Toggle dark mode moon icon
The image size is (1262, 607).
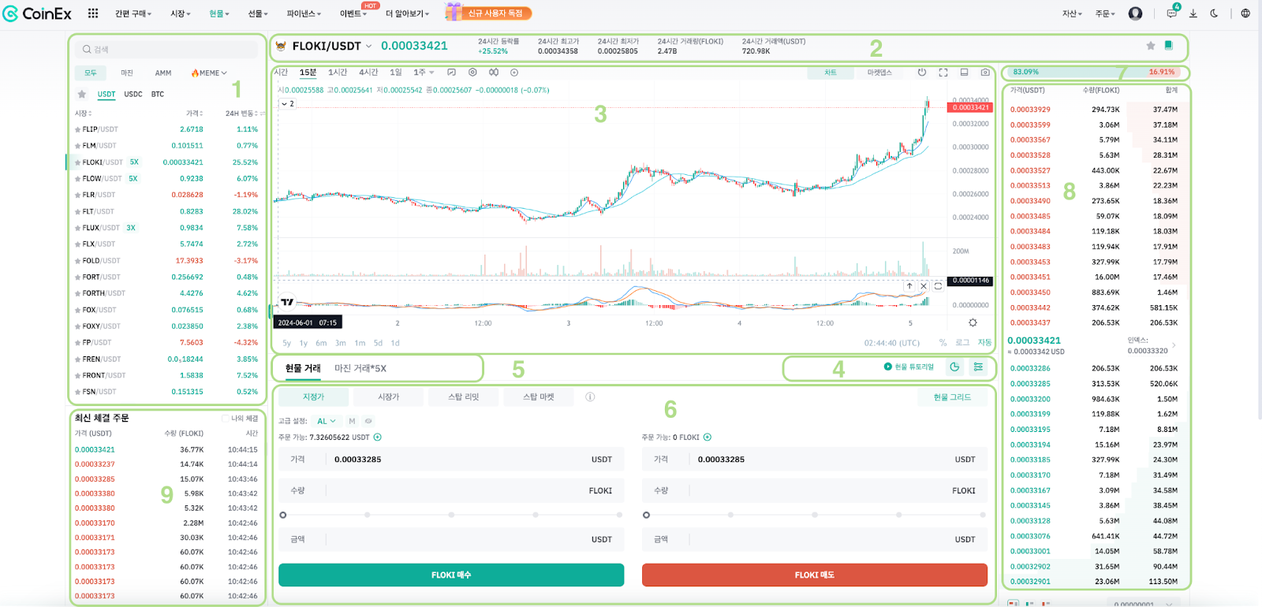(x=1214, y=13)
